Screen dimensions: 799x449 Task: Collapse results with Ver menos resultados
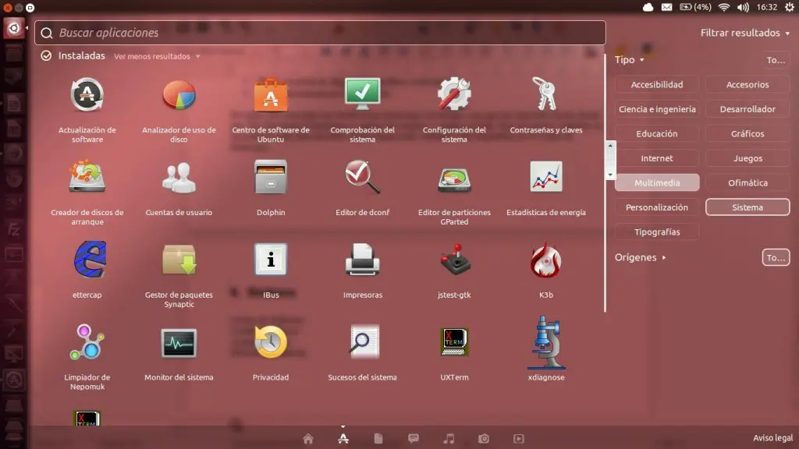click(x=156, y=56)
